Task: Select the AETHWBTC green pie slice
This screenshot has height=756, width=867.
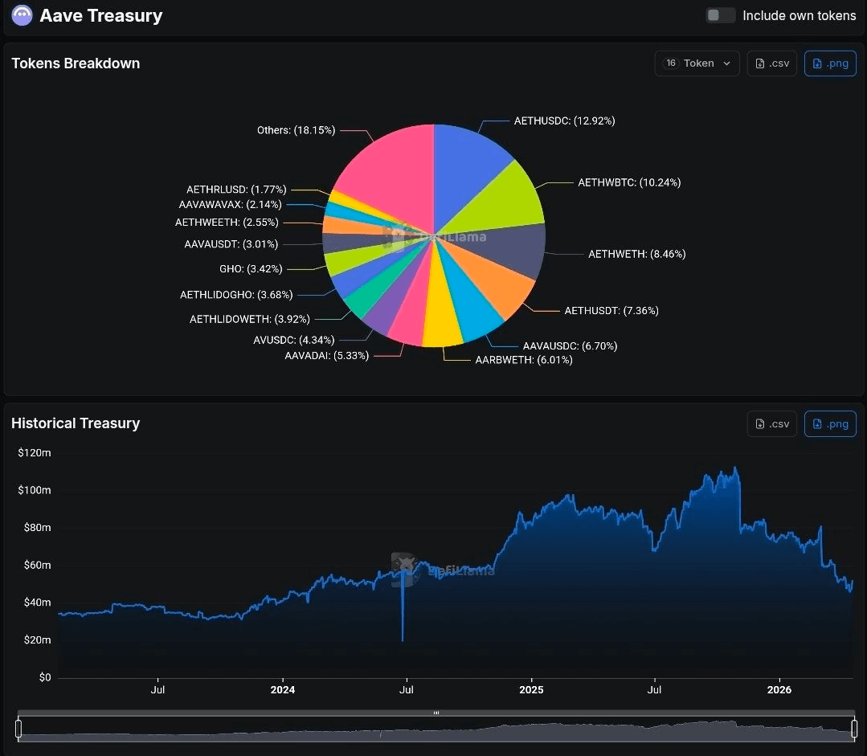Action: point(514,198)
